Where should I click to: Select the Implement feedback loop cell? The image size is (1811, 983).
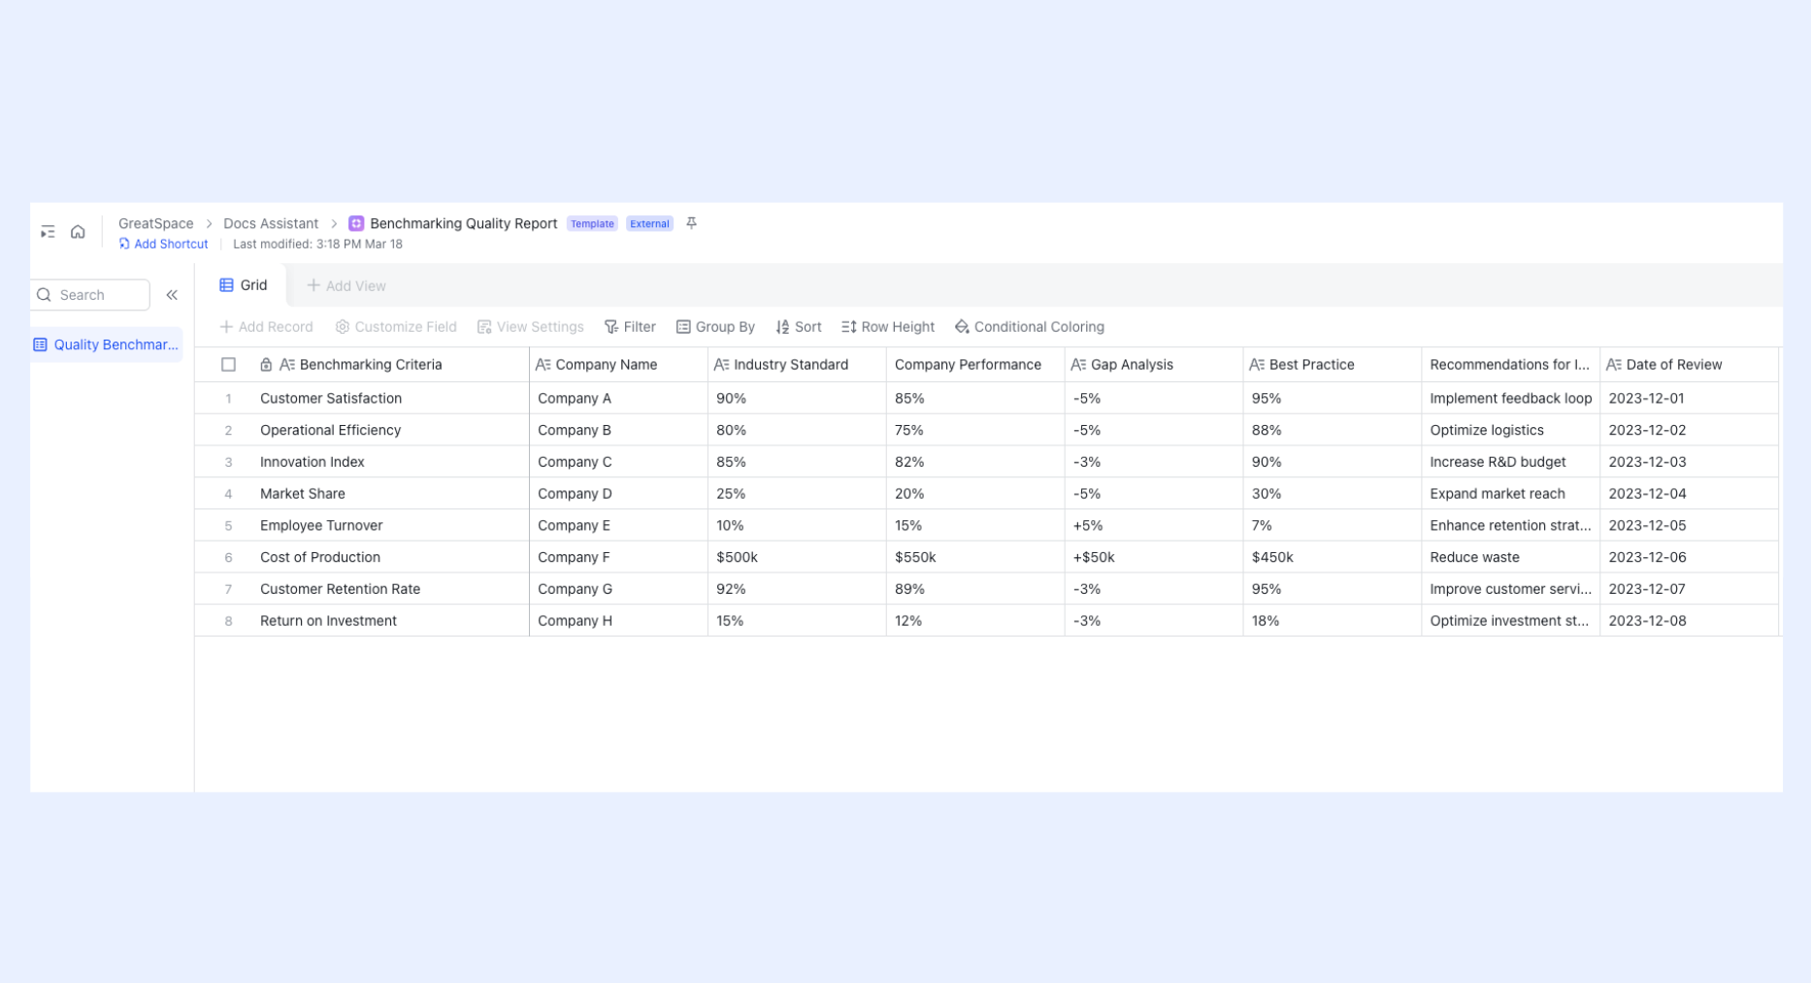pos(1511,398)
